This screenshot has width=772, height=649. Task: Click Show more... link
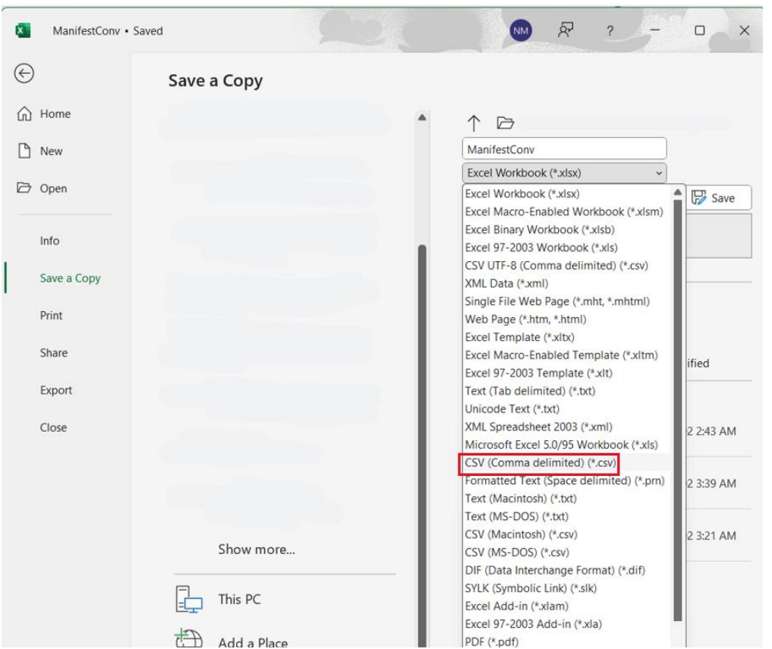257,549
